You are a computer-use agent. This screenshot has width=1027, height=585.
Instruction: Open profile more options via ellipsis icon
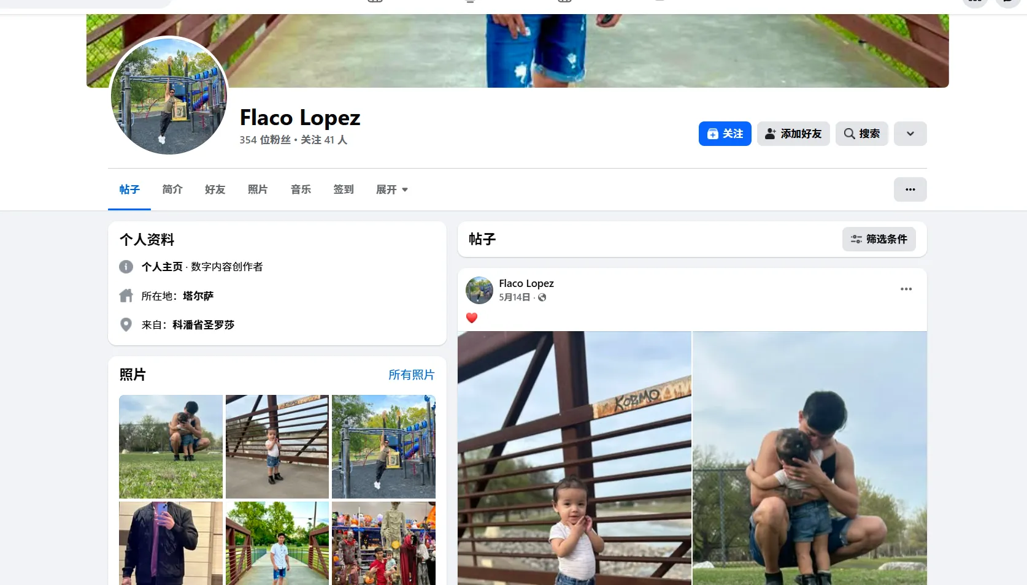[x=910, y=189]
